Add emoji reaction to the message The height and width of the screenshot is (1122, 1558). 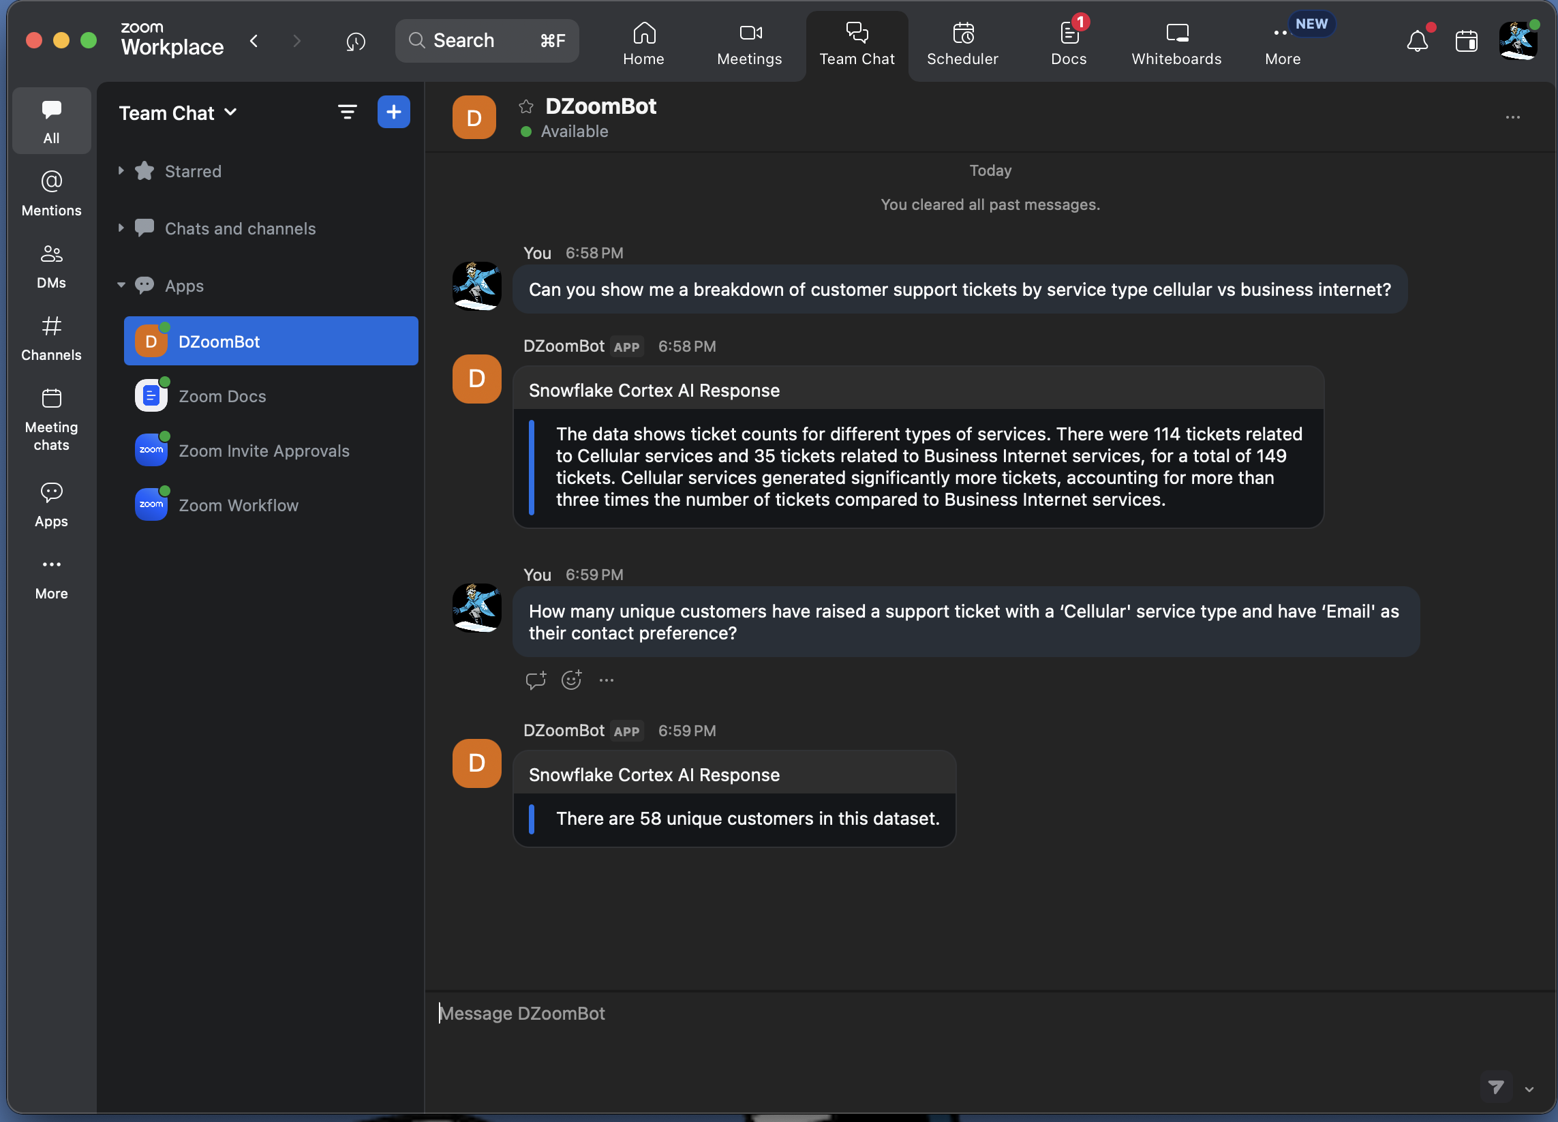tap(572, 680)
